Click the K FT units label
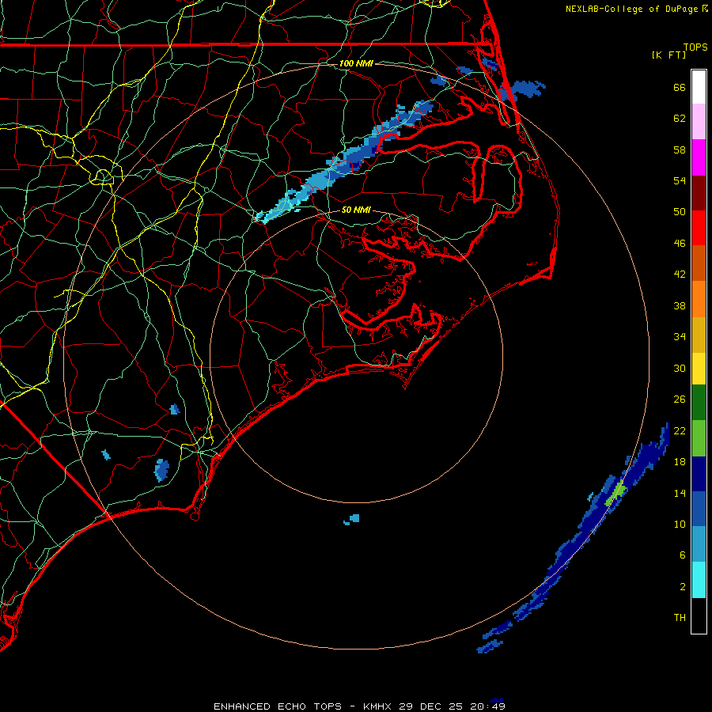This screenshot has width=712, height=712. 668,55
